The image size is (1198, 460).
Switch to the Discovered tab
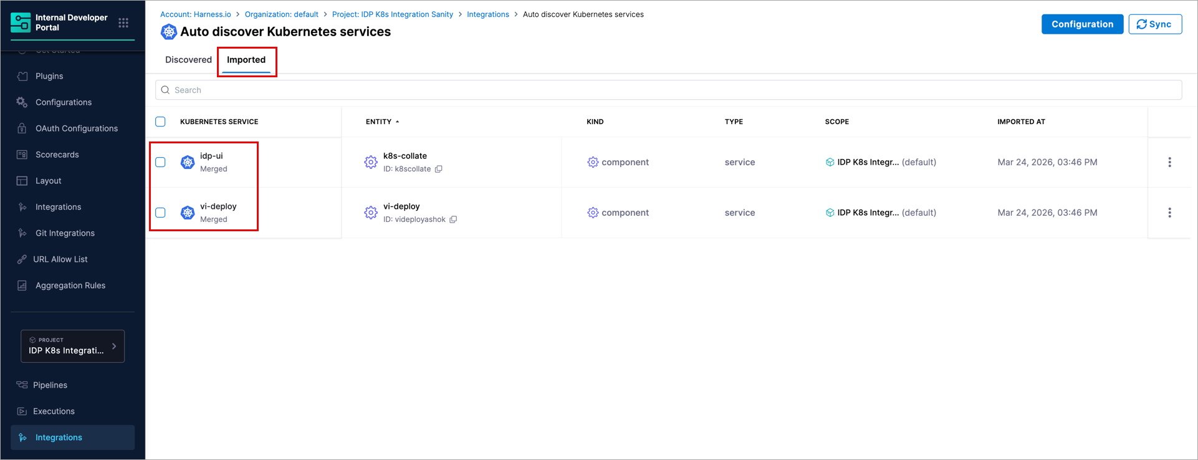[188, 60]
